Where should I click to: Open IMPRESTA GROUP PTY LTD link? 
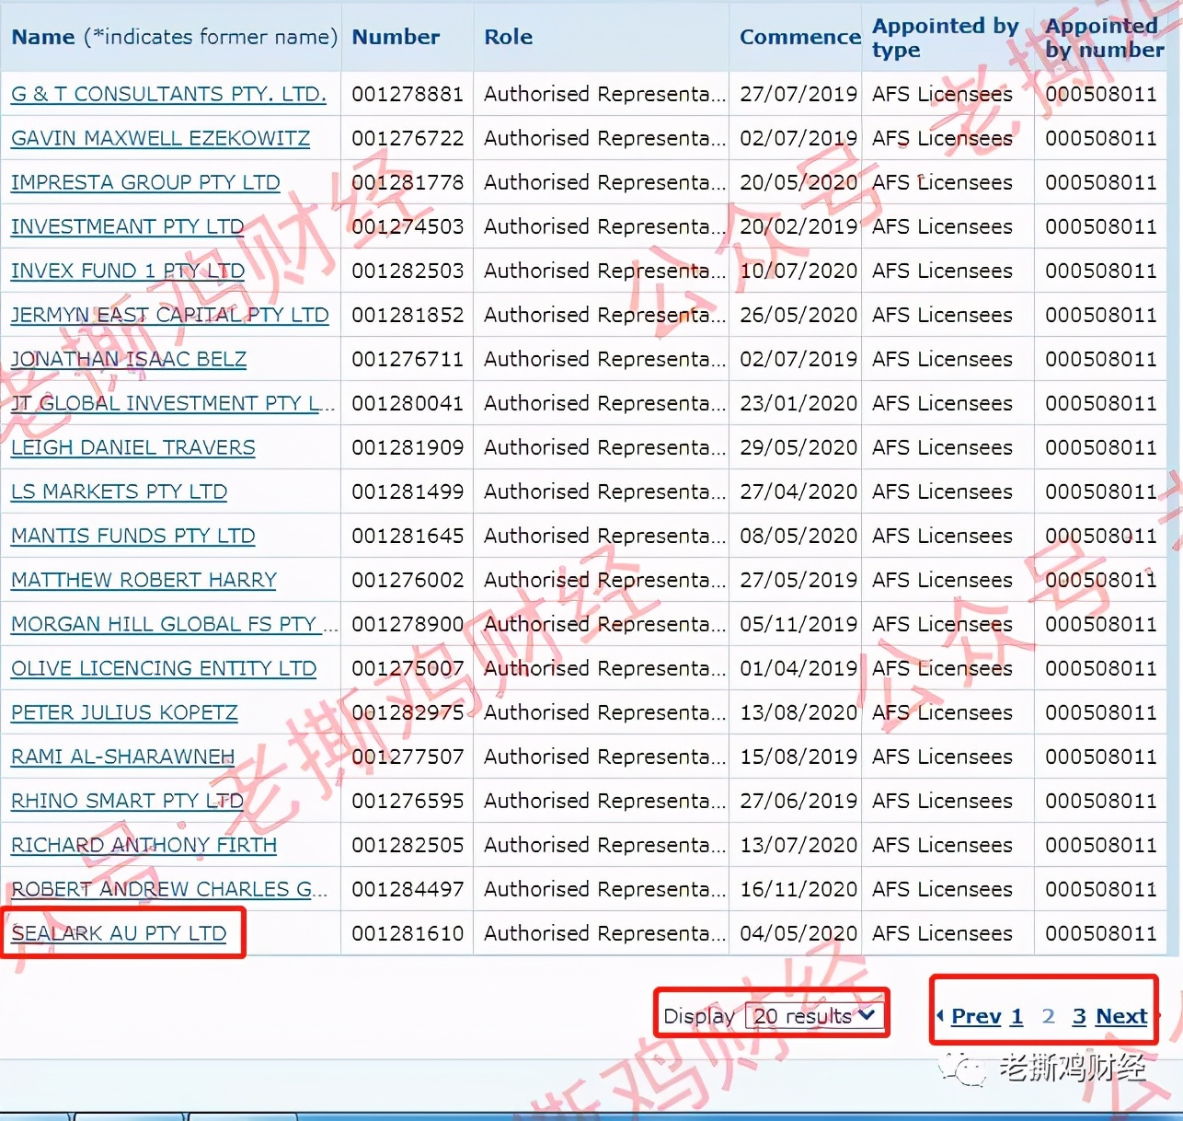point(145,182)
